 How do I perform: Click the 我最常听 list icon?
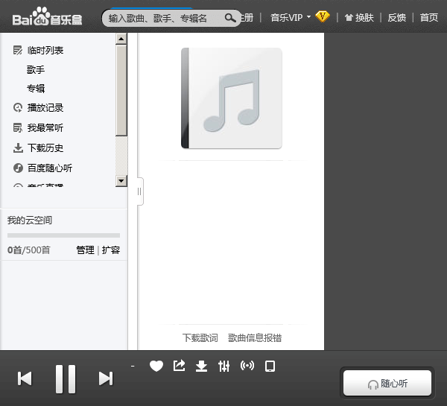click(x=18, y=128)
